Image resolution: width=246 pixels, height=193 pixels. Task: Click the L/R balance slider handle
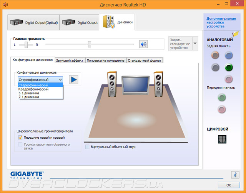(x=26, y=45)
